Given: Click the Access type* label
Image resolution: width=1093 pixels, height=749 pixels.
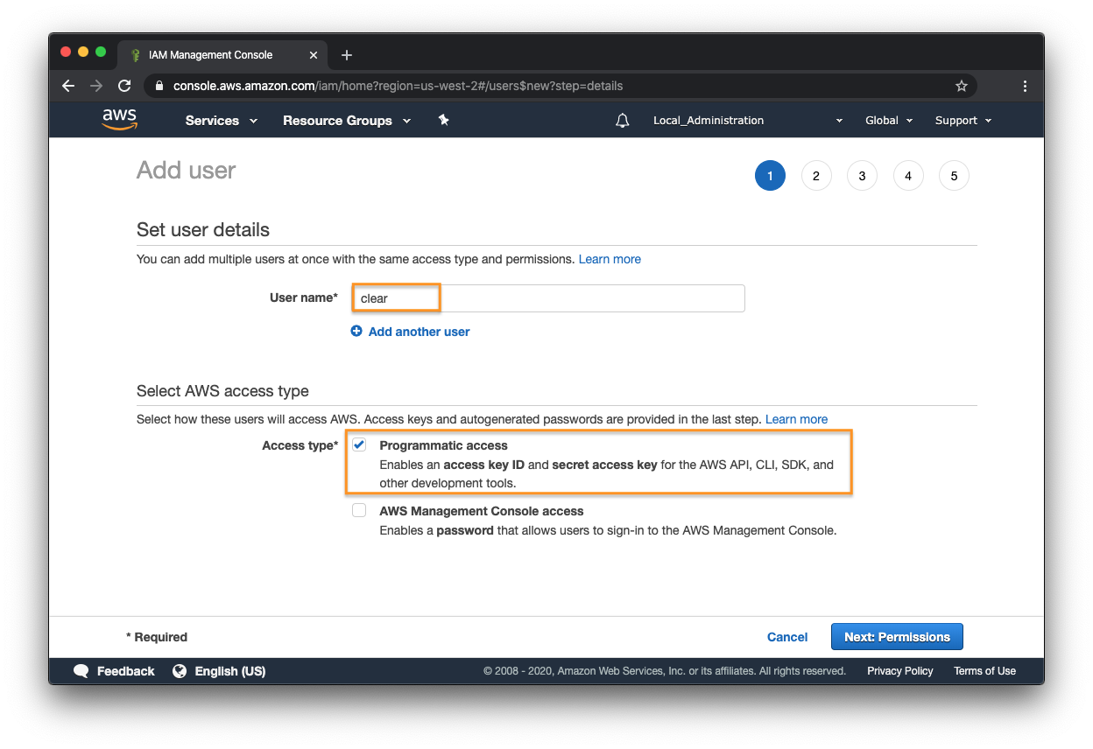Looking at the screenshot, I should 299,445.
